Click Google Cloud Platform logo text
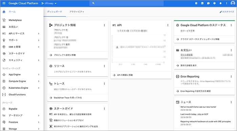This screenshot has width=237, height=131. click(x=23, y=3)
